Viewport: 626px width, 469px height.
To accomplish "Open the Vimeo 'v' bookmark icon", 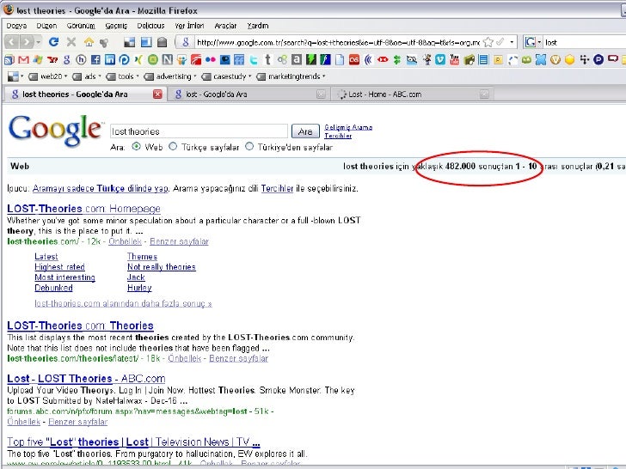I will click(x=440, y=60).
